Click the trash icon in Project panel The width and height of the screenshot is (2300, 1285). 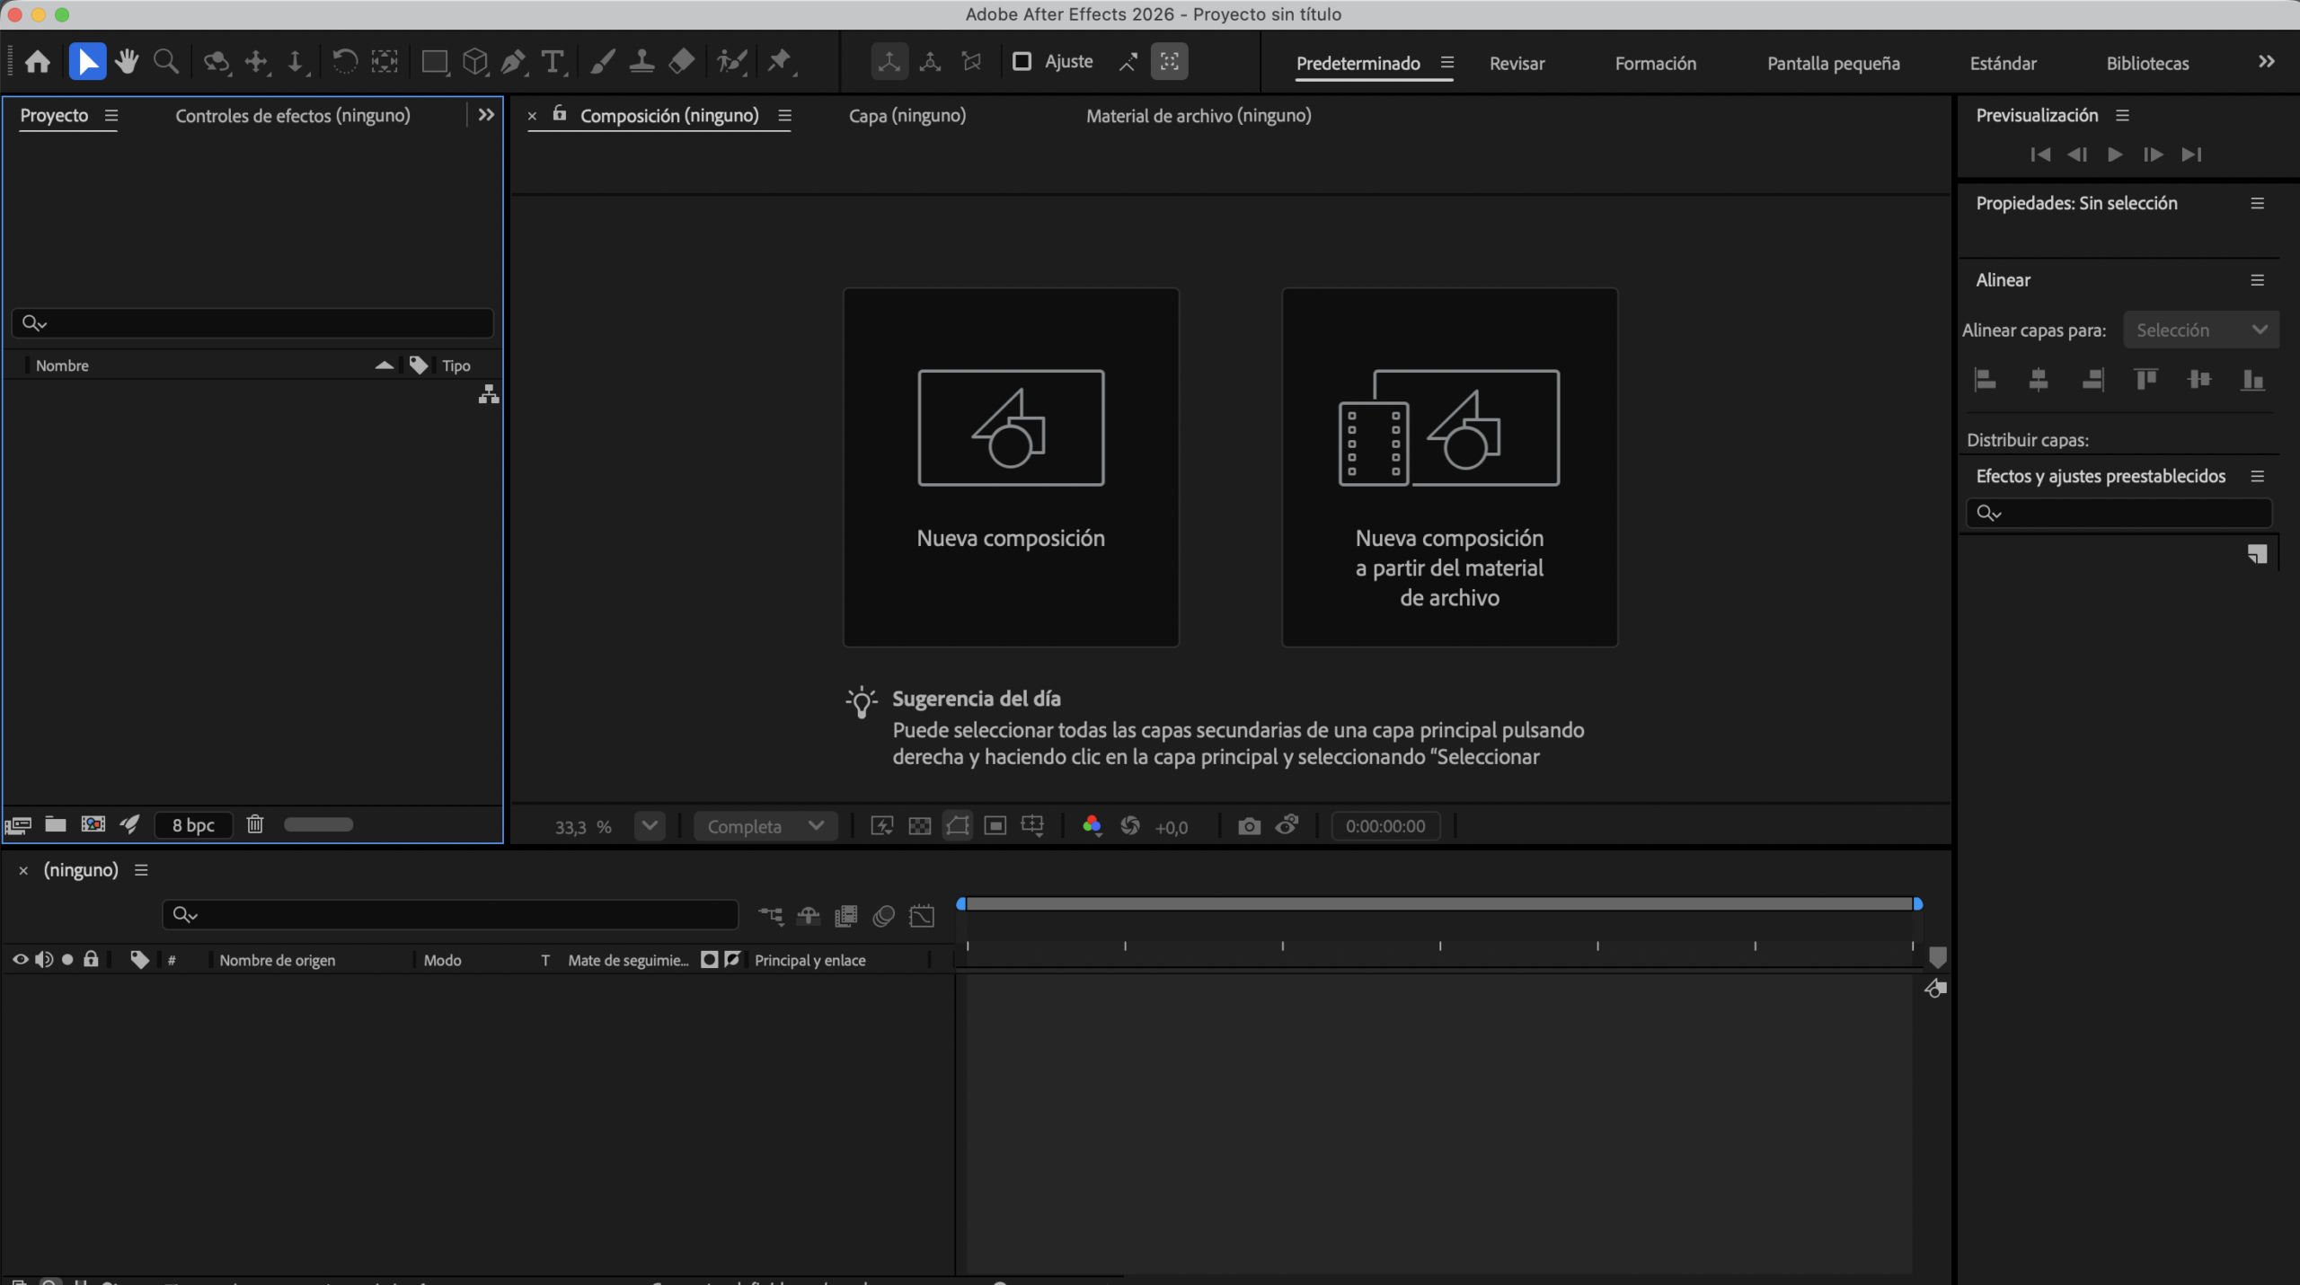[x=255, y=824]
